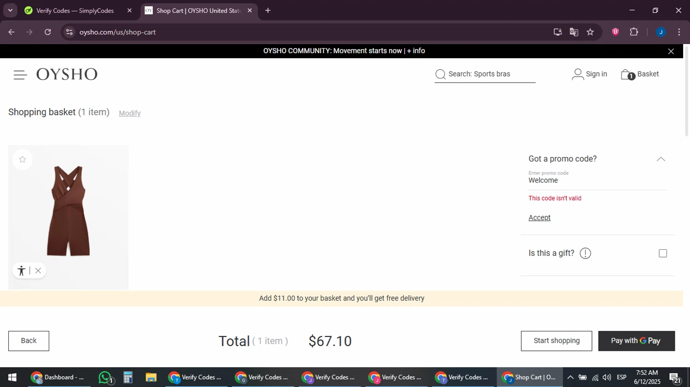Open the Chrome three-dot menu

(679, 32)
